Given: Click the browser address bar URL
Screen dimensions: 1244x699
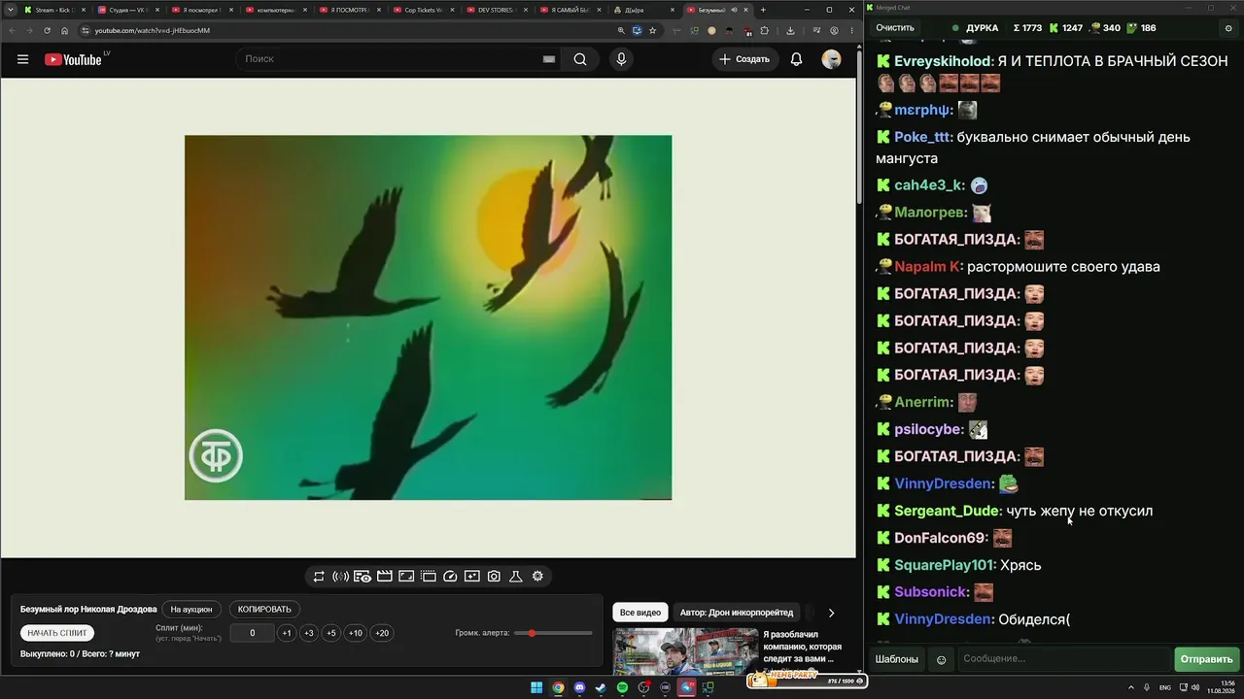Looking at the screenshot, I should coord(153,30).
